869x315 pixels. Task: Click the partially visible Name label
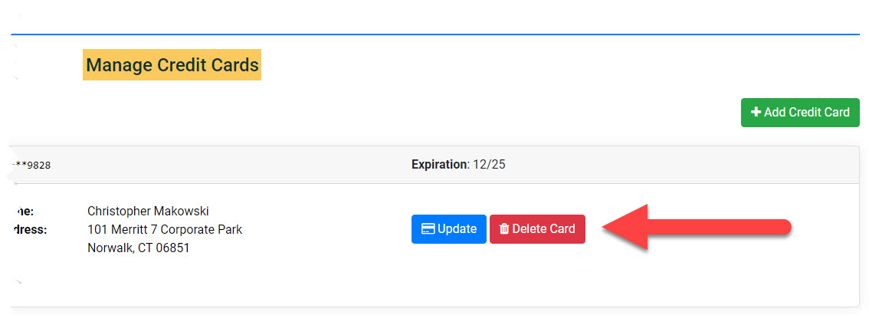click(x=25, y=211)
